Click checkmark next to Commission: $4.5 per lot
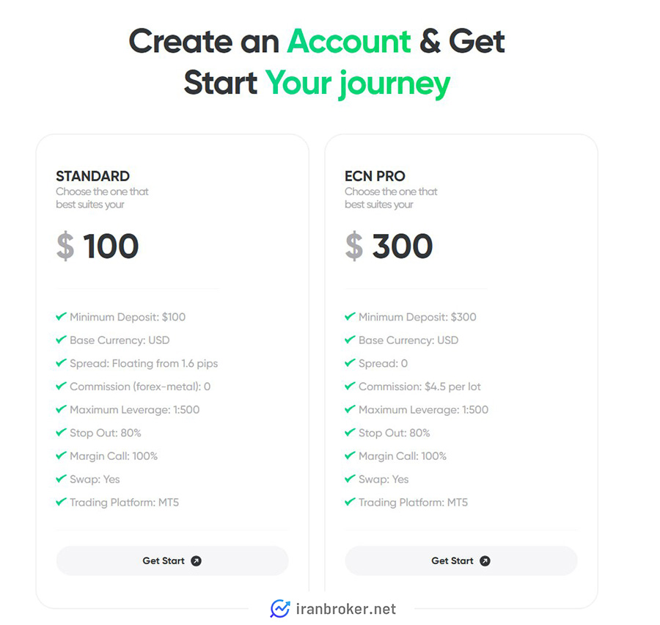Viewport: 660px width, 625px height. 350,386
